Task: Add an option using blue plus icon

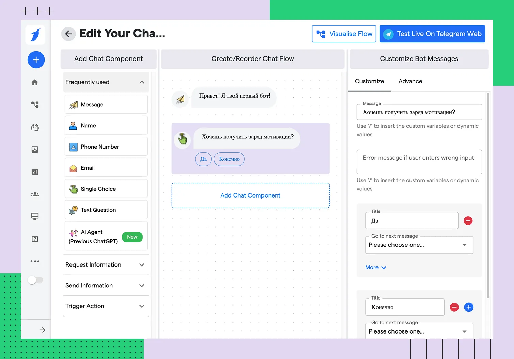Action: pos(468,307)
